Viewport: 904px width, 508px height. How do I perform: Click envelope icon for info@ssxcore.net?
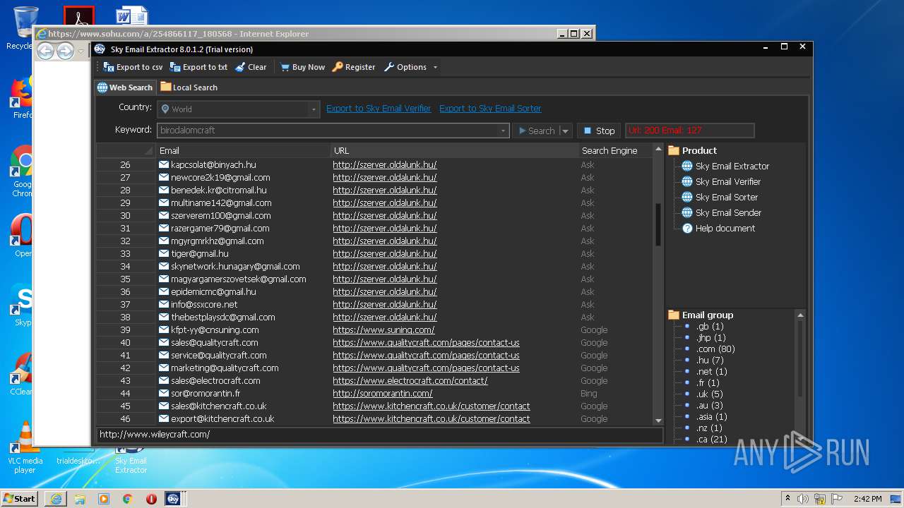[x=164, y=305]
